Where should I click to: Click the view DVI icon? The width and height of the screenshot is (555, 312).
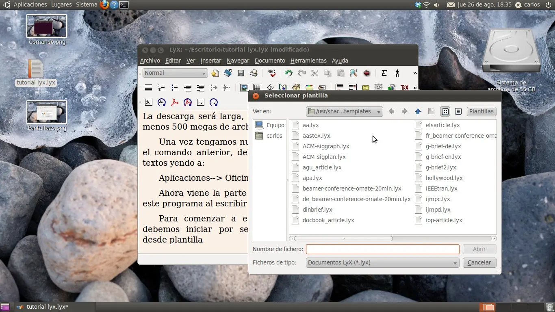(149, 102)
